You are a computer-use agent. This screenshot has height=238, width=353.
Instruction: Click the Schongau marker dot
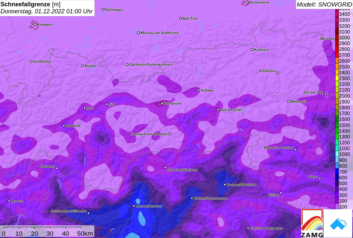(103, 9)
